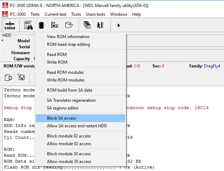224x171 pixels.
Task: Click the red unknown debug stop code 1BC19 message
Action: [167, 108]
